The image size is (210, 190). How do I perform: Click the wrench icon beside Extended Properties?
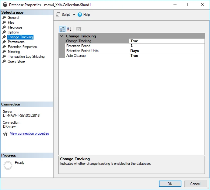4,47
